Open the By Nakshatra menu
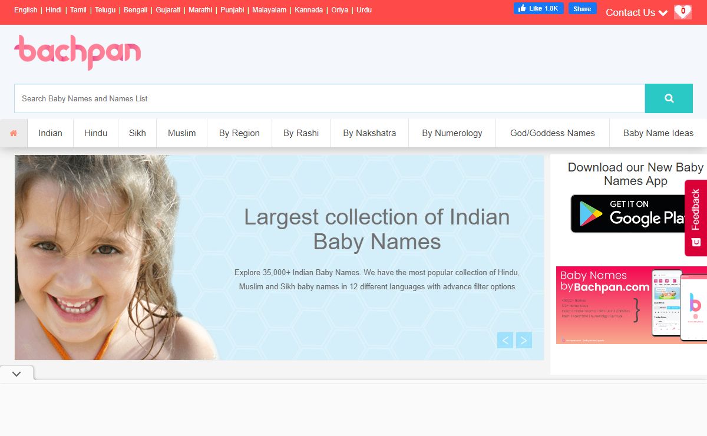 (x=369, y=133)
